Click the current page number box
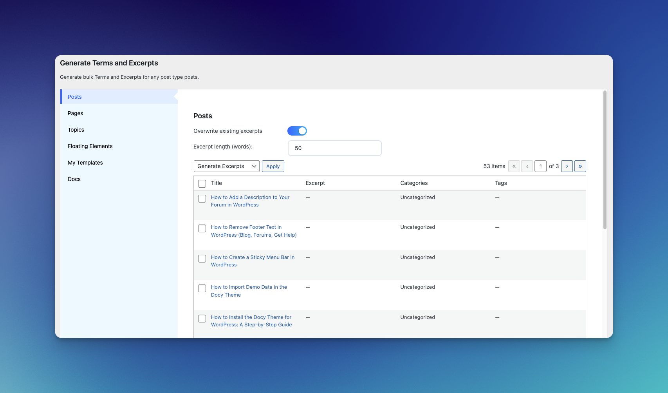Viewport: 668px width, 393px height. (x=540, y=166)
